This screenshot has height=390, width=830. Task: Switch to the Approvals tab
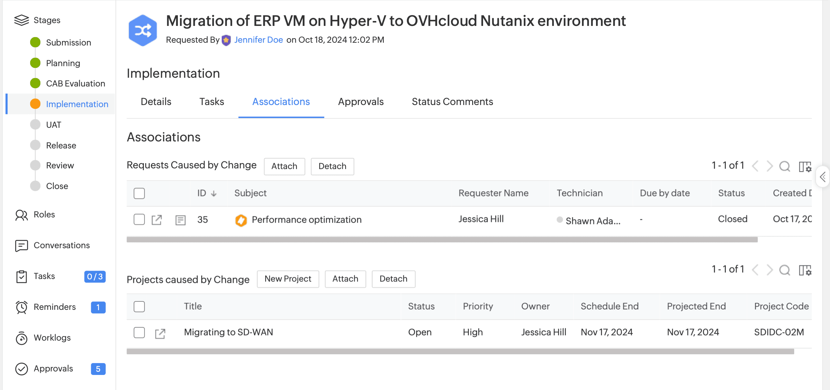pyautogui.click(x=361, y=102)
